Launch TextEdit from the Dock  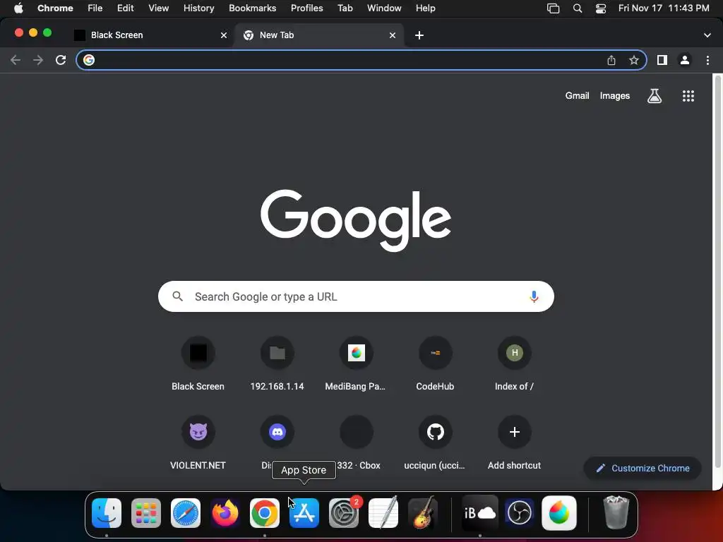coord(383,513)
